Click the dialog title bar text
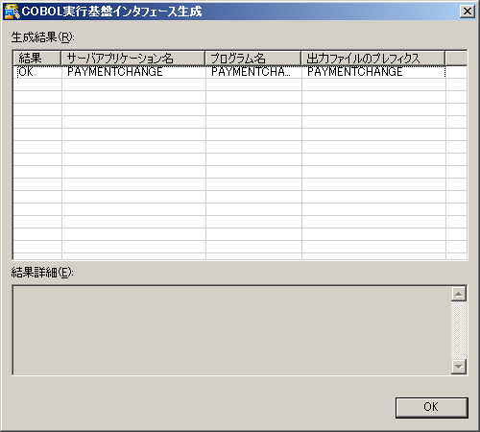Image resolution: width=480 pixels, height=432 pixels. 111,12
